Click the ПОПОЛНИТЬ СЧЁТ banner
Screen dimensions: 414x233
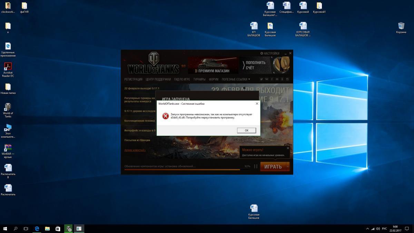point(265,65)
